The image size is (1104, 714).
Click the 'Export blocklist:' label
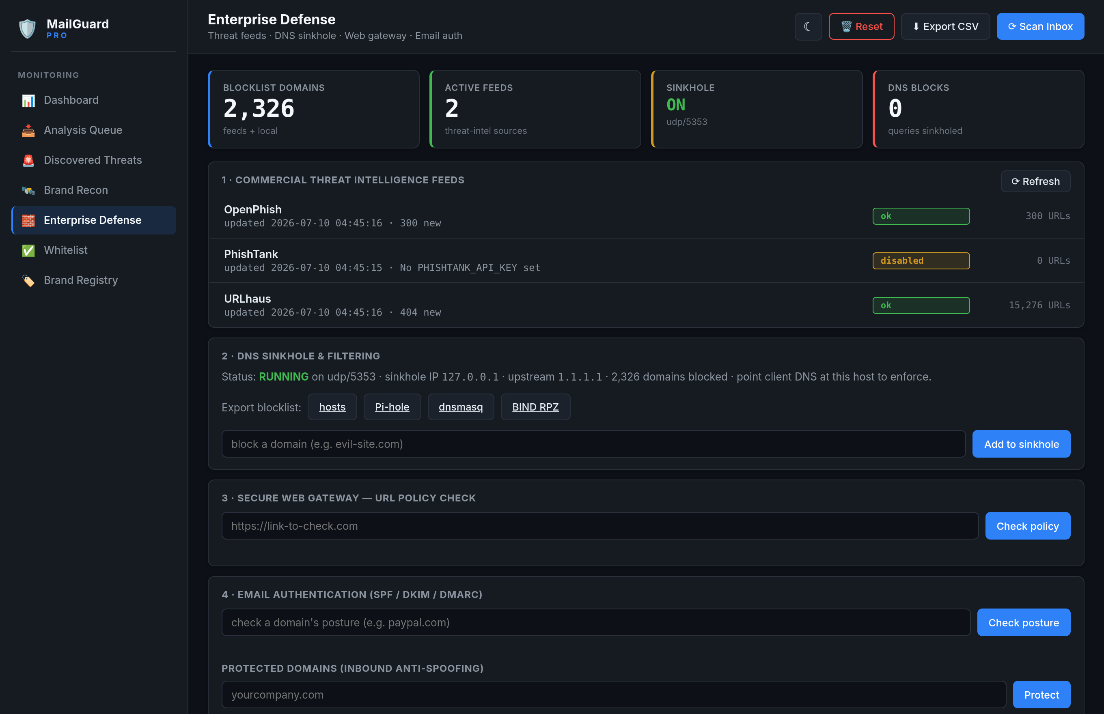tap(261, 408)
